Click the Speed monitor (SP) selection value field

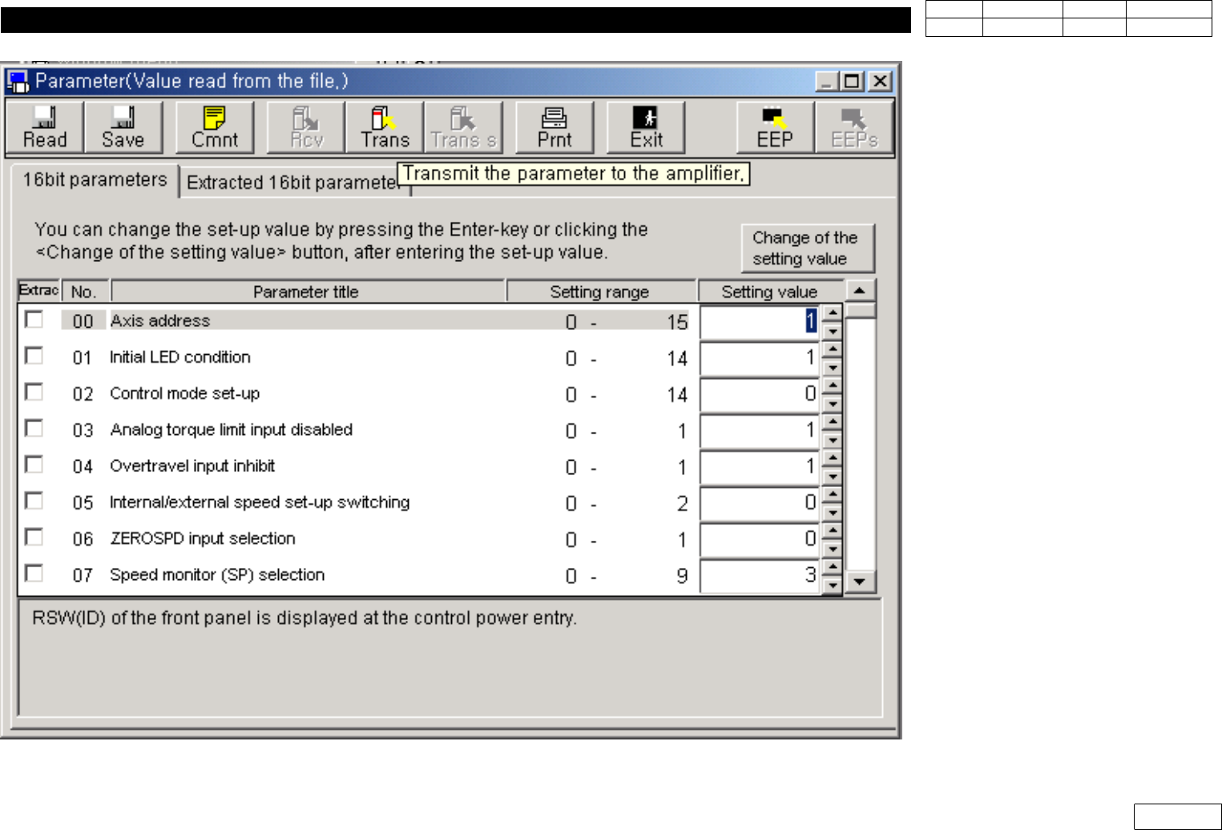(761, 575)
